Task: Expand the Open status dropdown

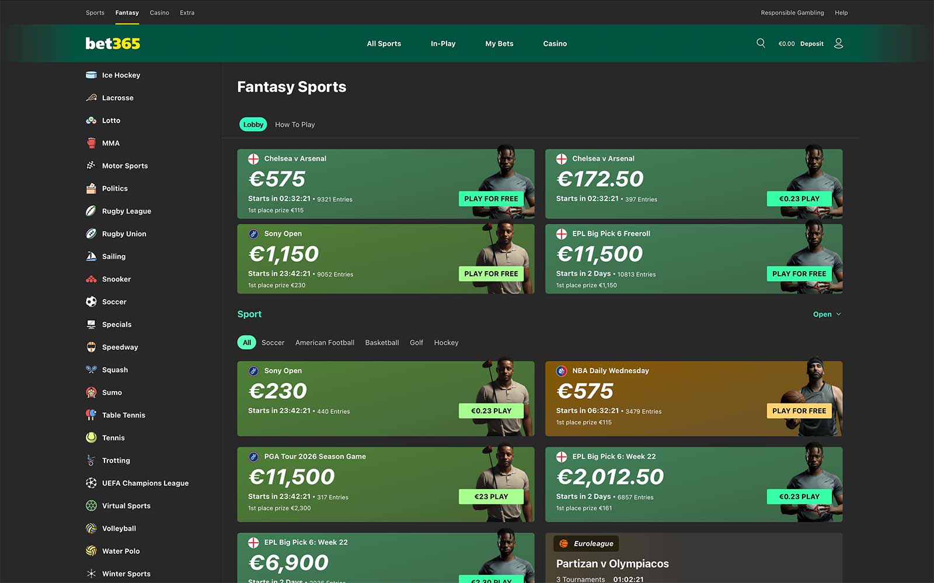Action: (x=827, y=314)
